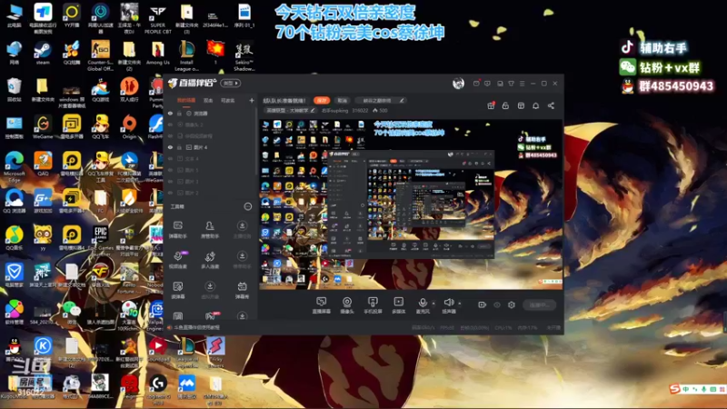This screenshot has width=727, height=409.
Task: Open 多人连麦 tool in the toolbox
Action: 210,260
